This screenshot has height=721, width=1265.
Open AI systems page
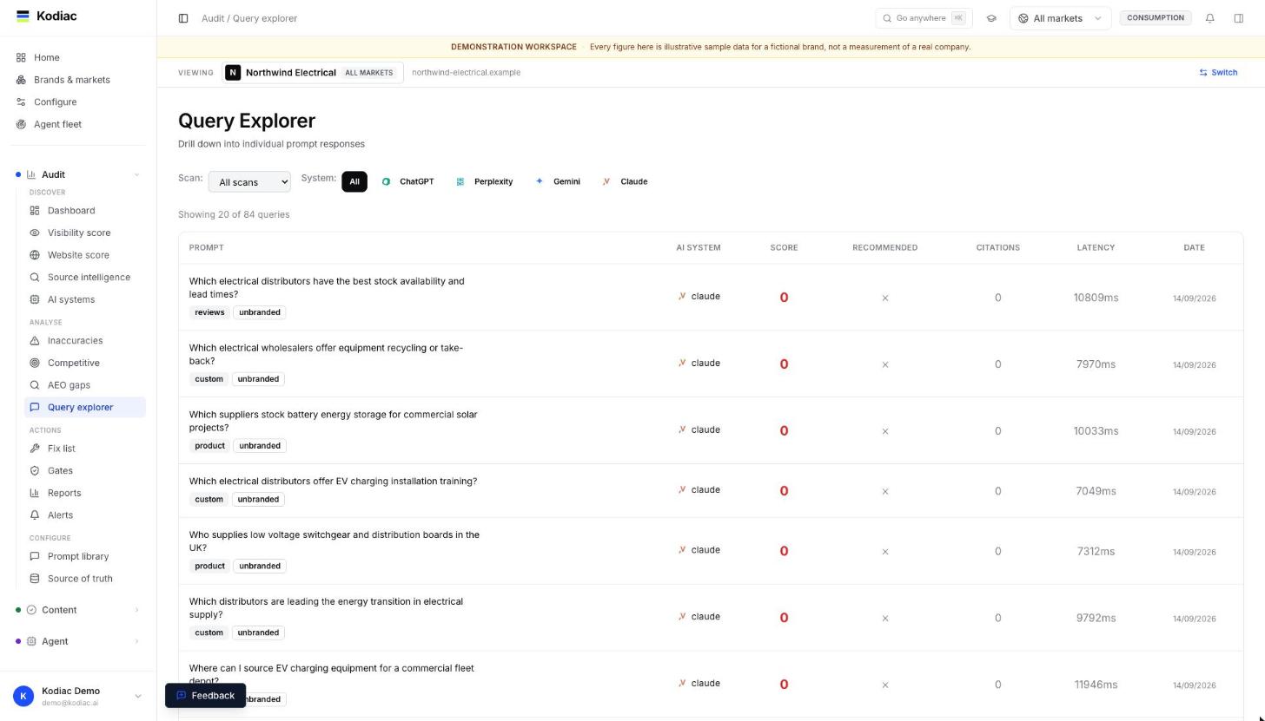[85, 299]
